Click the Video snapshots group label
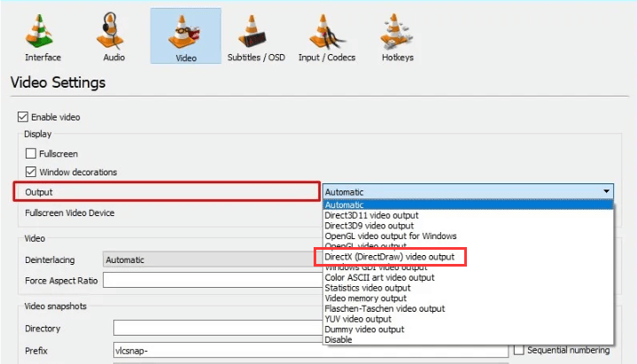The width and height of the screenshot is (637, 364). point(55,306)
